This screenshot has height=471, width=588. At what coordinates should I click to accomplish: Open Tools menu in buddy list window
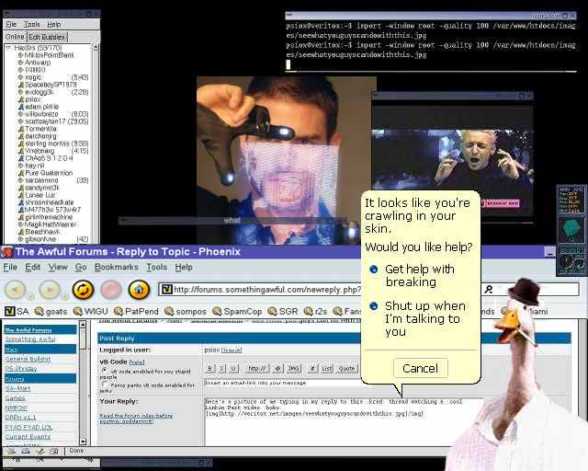pos(32,25)
